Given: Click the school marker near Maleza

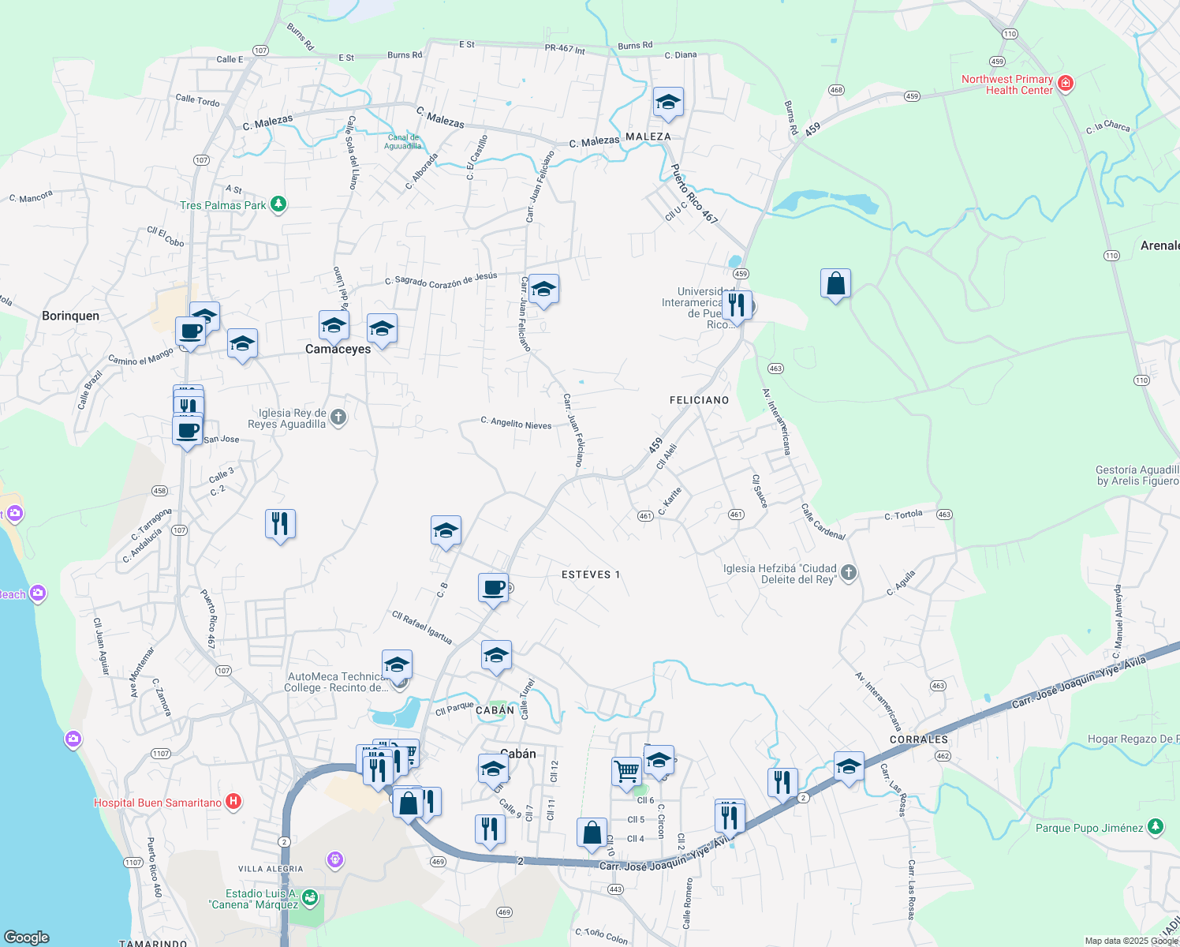Looking at the screenshot, I should point(668,103).
